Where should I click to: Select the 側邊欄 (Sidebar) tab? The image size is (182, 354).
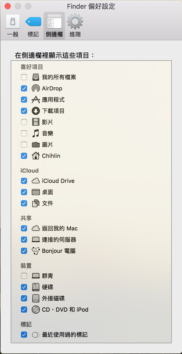[x=54, y=26]
